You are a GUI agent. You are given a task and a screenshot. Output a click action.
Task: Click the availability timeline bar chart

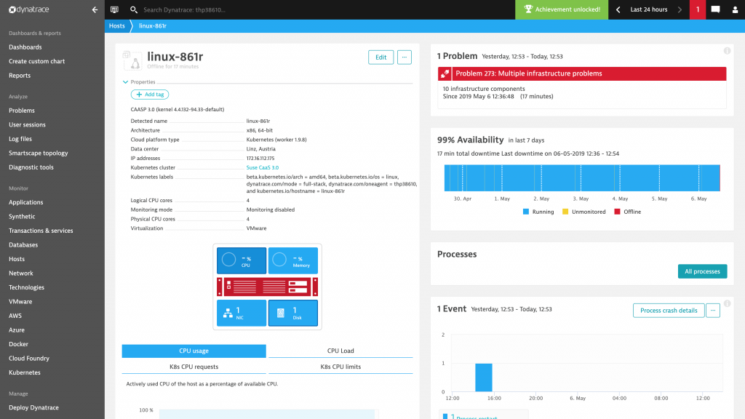(x=582, y=178)
